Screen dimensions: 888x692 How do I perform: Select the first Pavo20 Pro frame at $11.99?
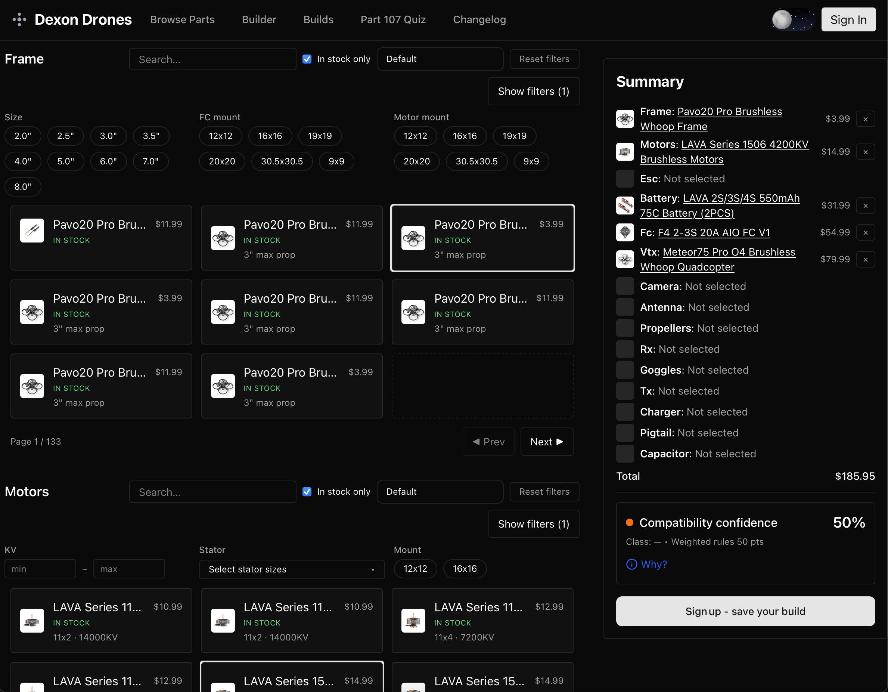tap(101, 238)
